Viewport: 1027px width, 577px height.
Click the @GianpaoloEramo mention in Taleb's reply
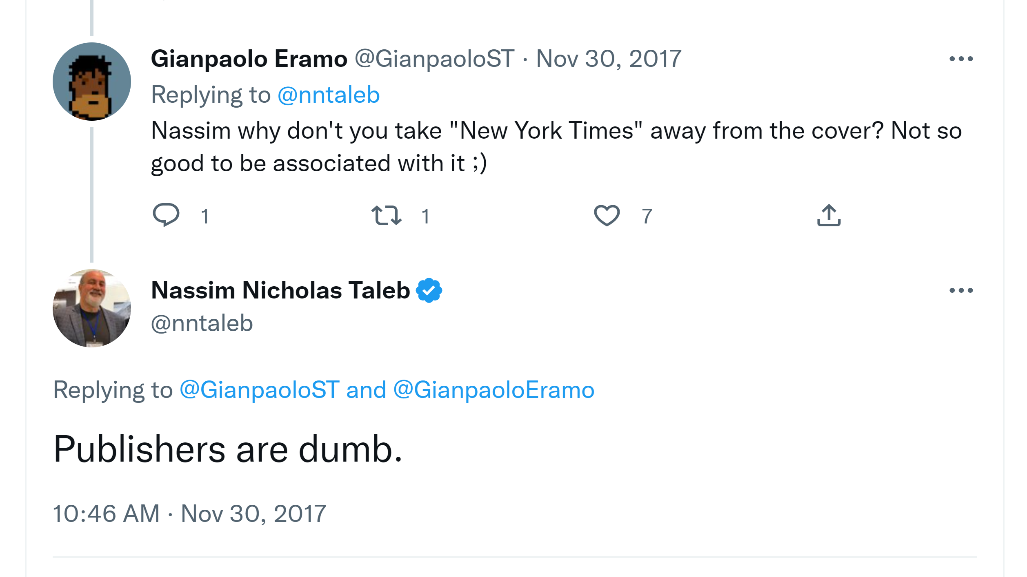coord(494,390)
